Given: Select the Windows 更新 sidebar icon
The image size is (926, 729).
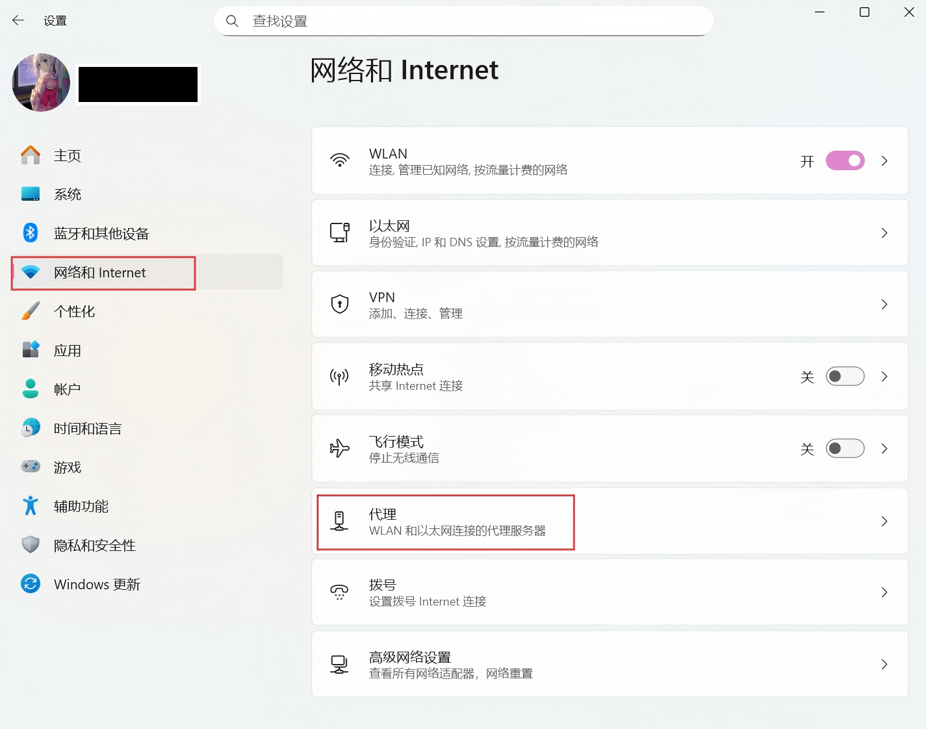Looking at the screenshot, I should point(30,583).
